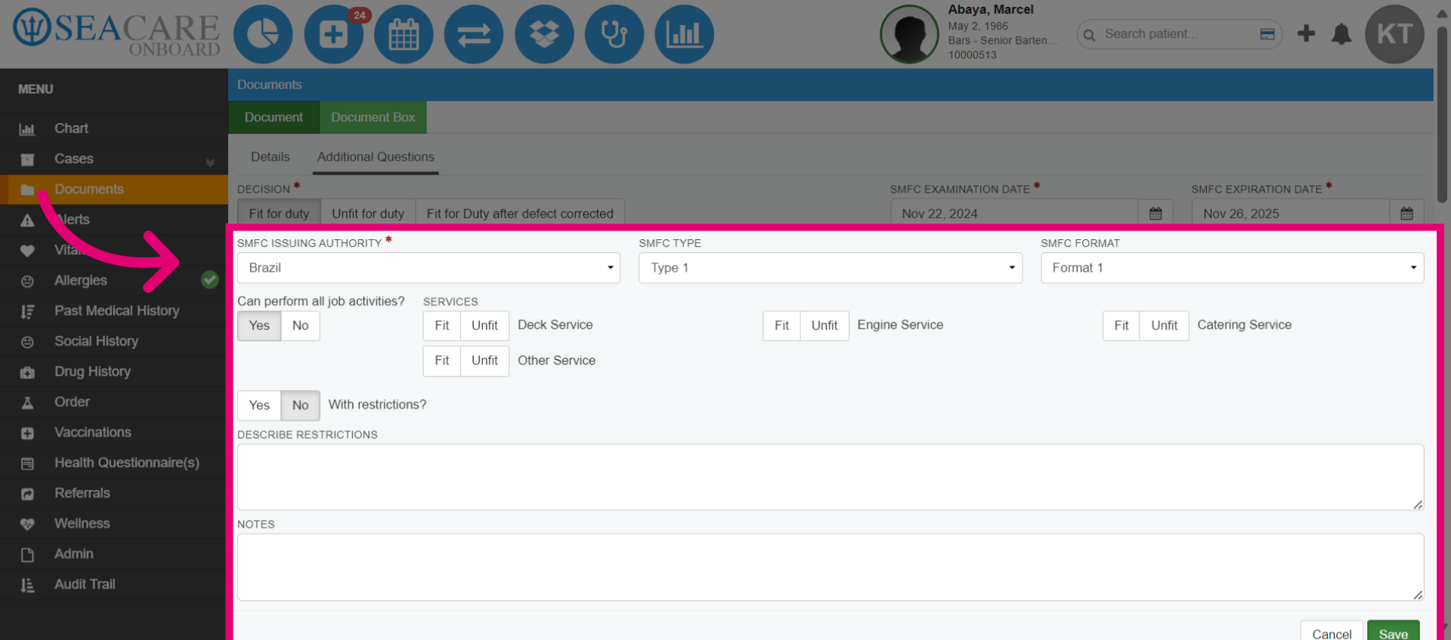Image resolution: width=1451 pixels, height=640 pixels.
Task: Open the KT user avatar
Action: coord(1394,34)
